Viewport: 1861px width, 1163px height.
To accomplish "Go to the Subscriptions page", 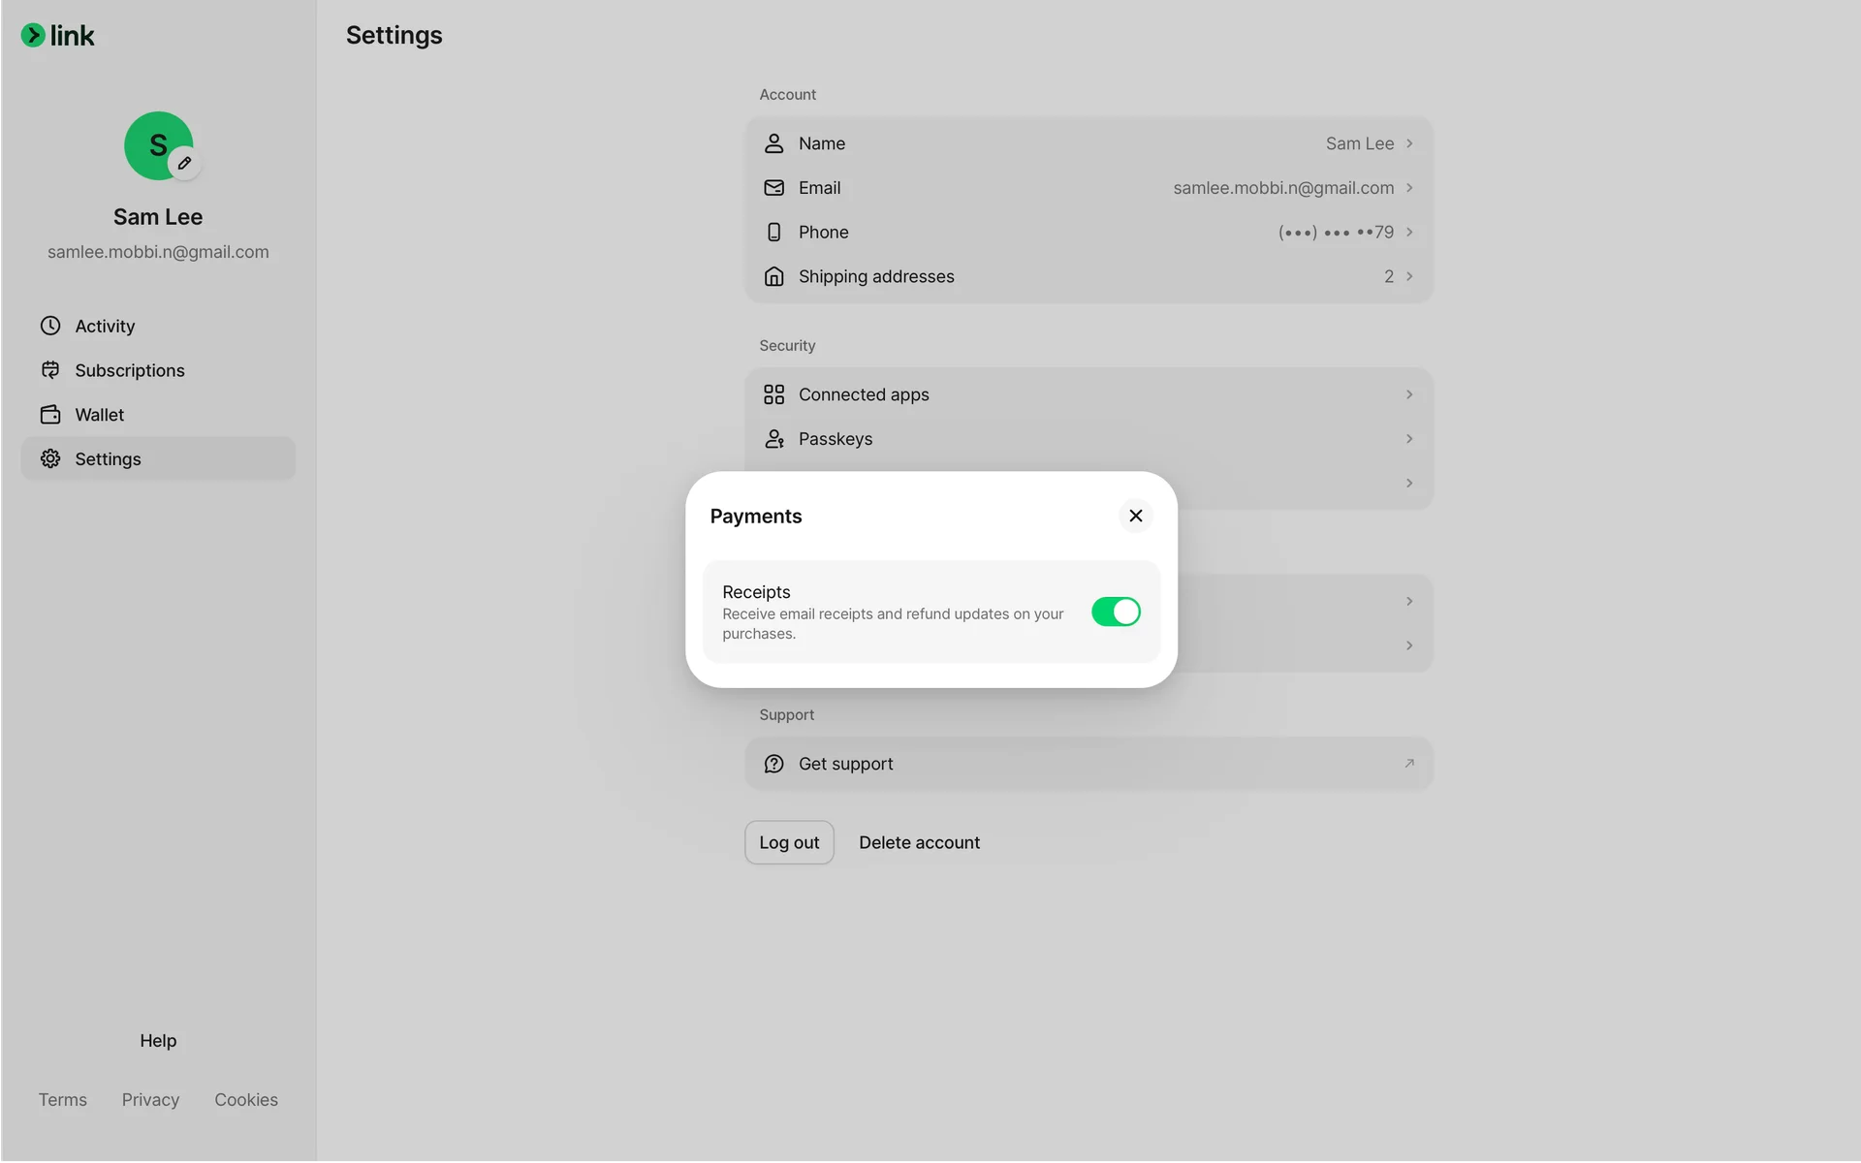I will 129,370.
